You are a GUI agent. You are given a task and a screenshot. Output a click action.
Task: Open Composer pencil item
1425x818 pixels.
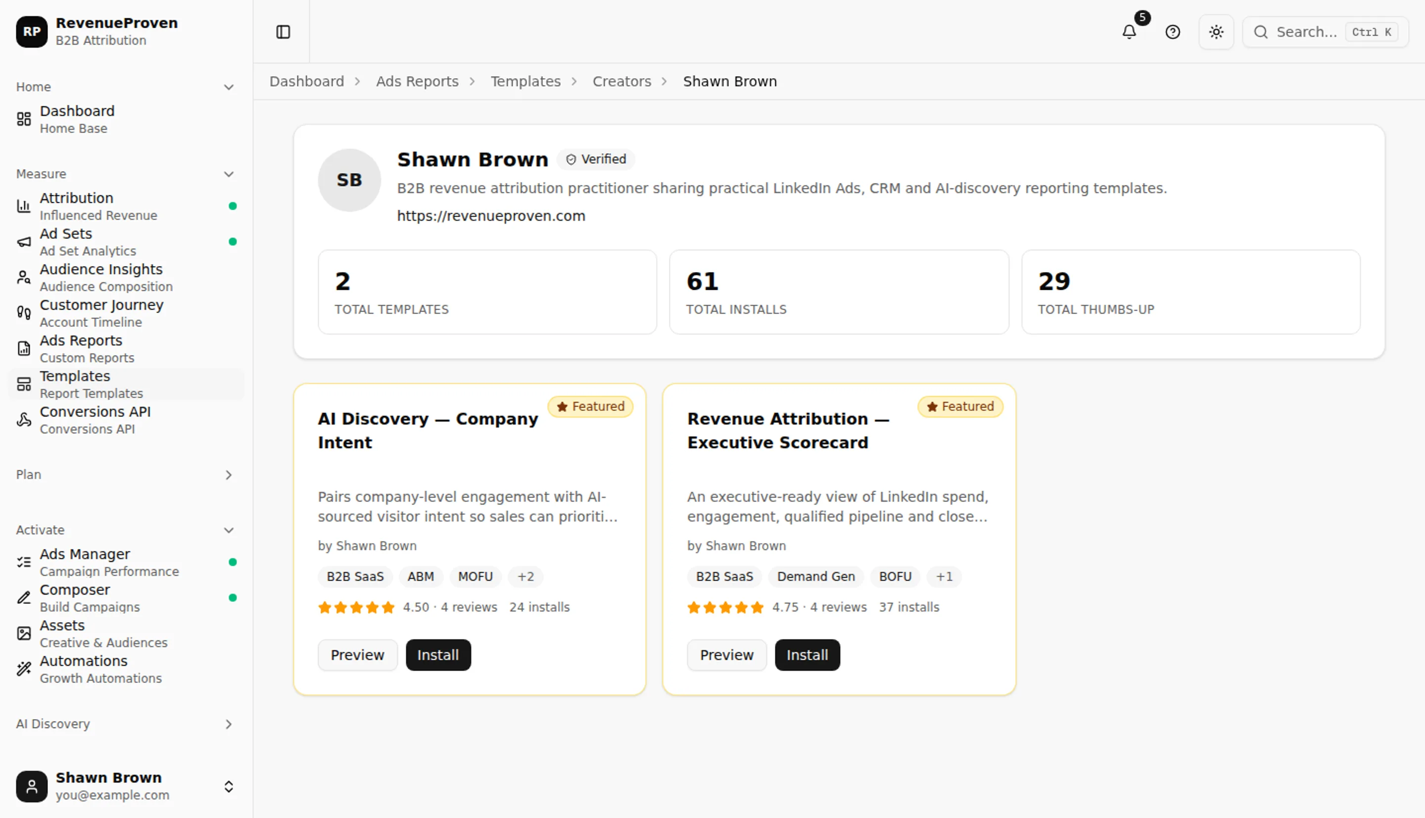tap(126, 598)
